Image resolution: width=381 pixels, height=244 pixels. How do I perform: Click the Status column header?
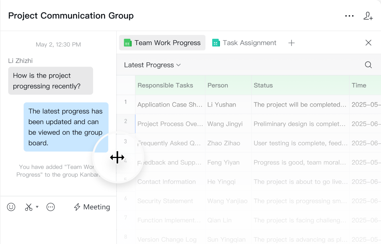coord(263,85)
